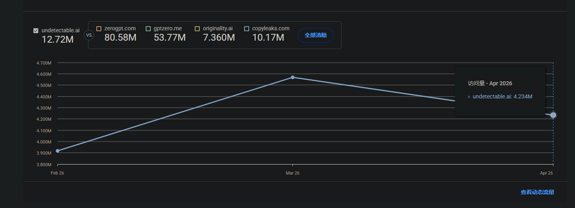Click the 4.100M y-axis label

(x=44, y=131)
